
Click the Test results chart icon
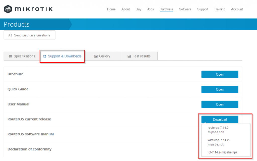point(129,56)
